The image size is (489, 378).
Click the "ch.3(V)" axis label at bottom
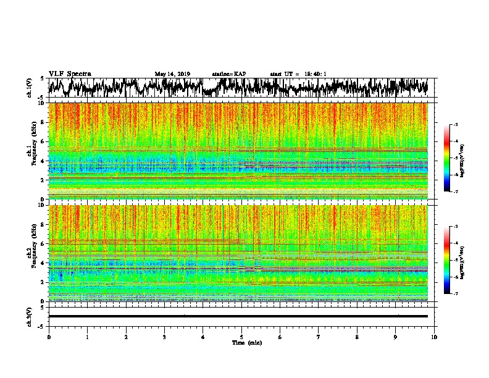pyautogui.click(x=30, y=317)
